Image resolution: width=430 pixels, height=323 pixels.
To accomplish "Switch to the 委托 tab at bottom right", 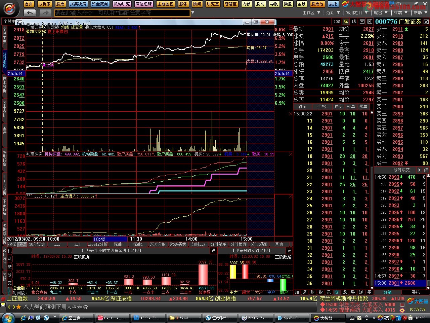I will pos(416,292).
